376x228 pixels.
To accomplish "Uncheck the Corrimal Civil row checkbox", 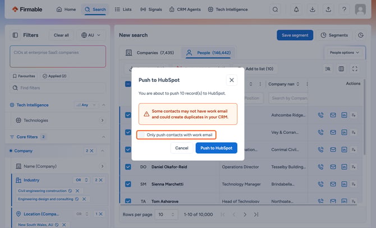I will tap(128, 150).
